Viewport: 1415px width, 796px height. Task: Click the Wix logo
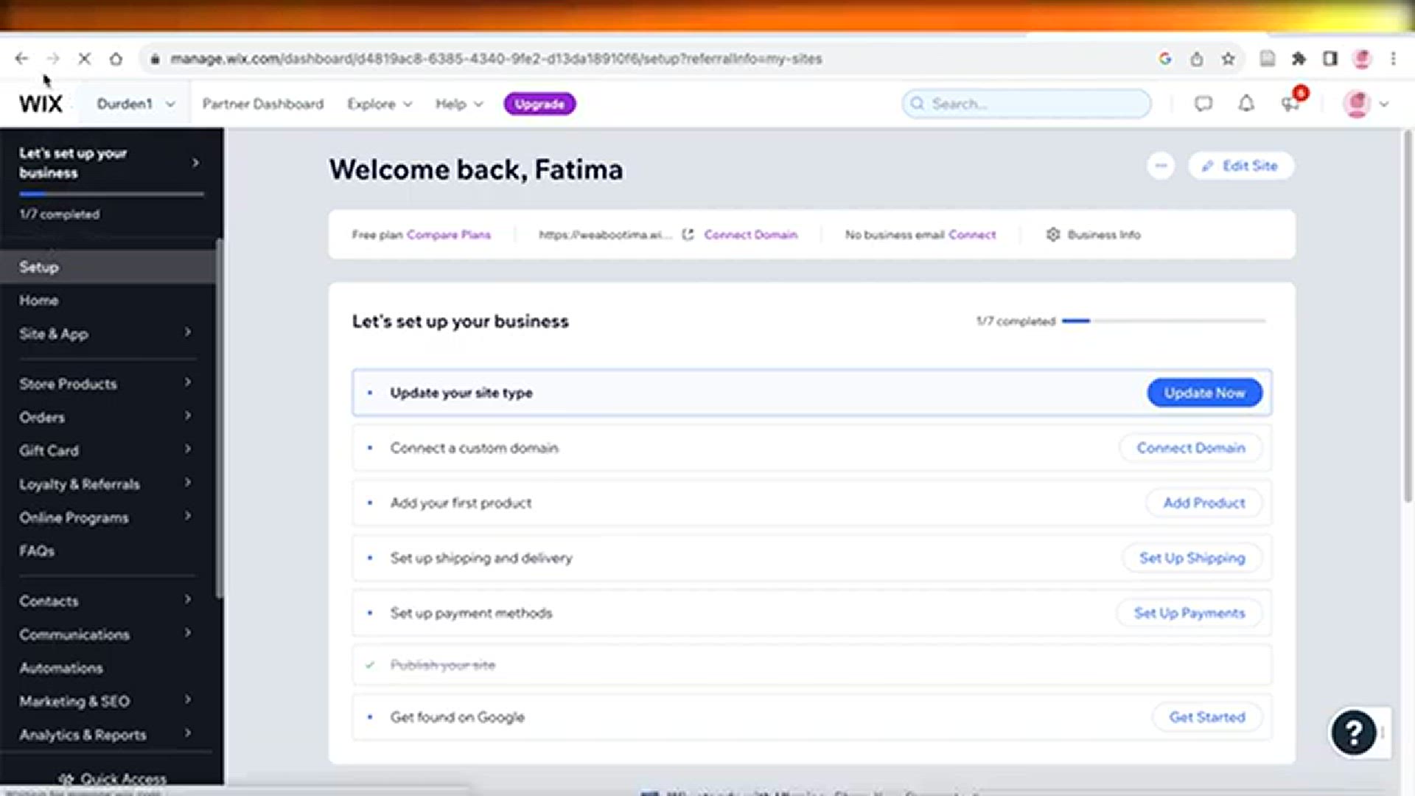[41, 104]
